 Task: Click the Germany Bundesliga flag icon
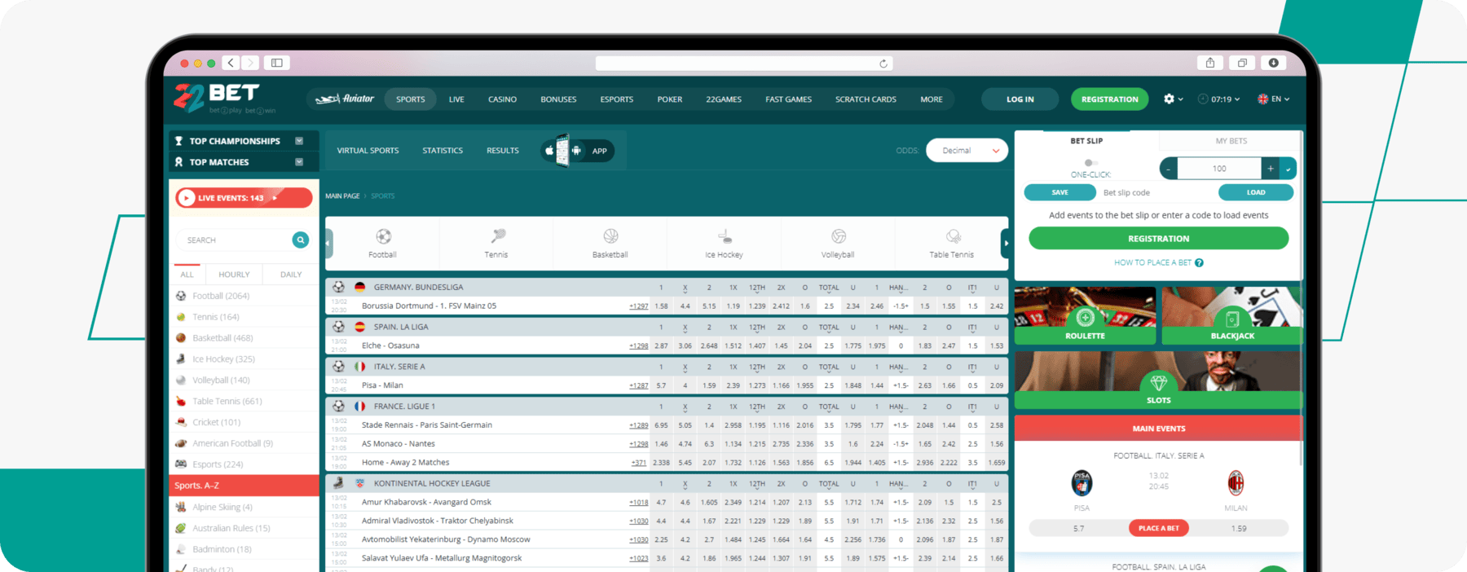(359, 287)
